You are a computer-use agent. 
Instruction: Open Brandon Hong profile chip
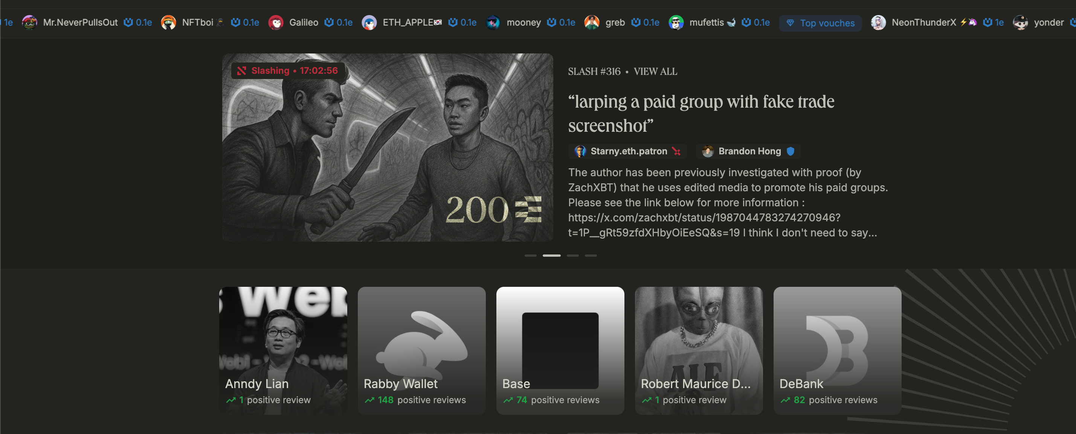point(748,151)
